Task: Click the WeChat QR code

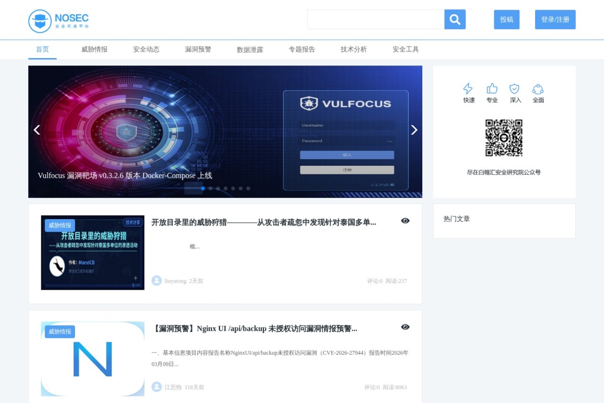Action: tap(504, 138)
